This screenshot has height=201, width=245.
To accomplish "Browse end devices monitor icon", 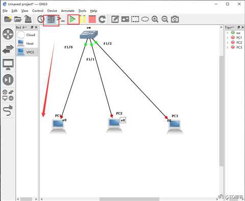I will (8, 64).
